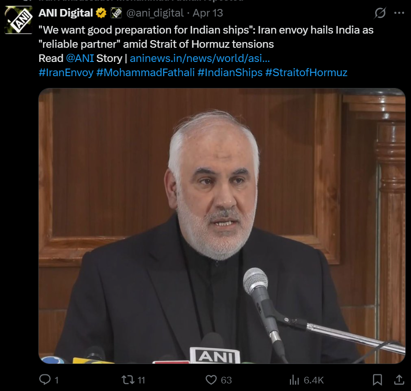Select the #MohammadFathali hashtag

point(146,72)
